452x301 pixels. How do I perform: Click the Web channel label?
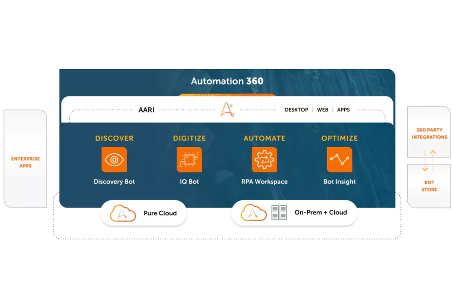(x=322, y=110)
